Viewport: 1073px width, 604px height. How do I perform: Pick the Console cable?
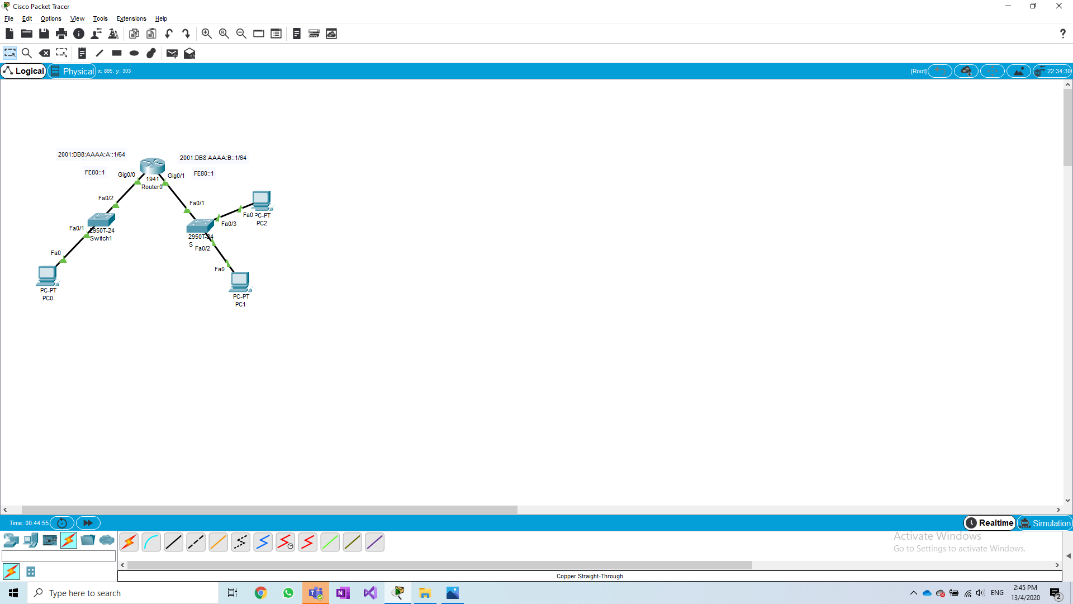pyautogui.click(x=151, y=542)
